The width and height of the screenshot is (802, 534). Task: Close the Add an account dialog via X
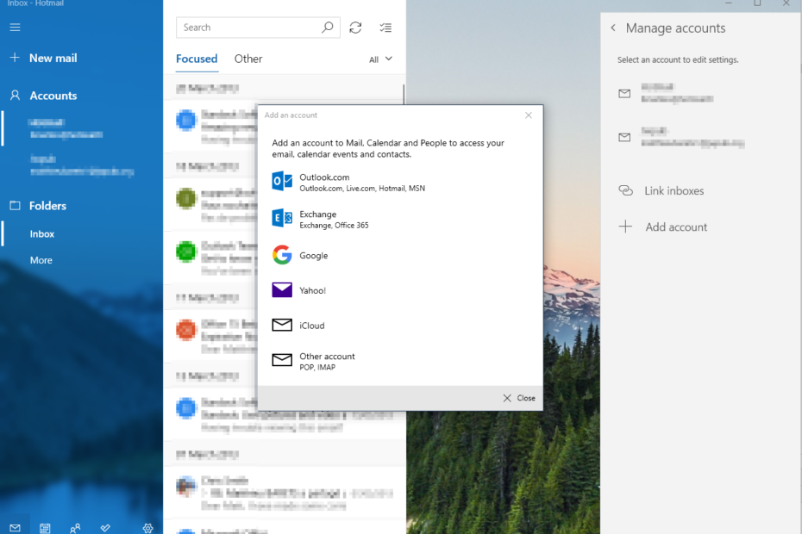pyautogui.click(x=529, y=115)
